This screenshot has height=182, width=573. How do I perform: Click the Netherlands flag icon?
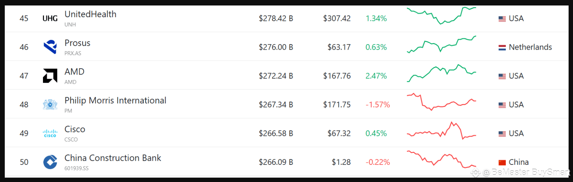coord(502,48)
